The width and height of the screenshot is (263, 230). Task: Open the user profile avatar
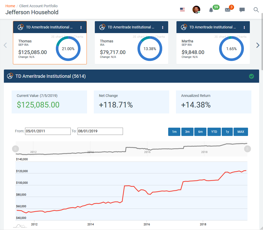coord(196,10)
